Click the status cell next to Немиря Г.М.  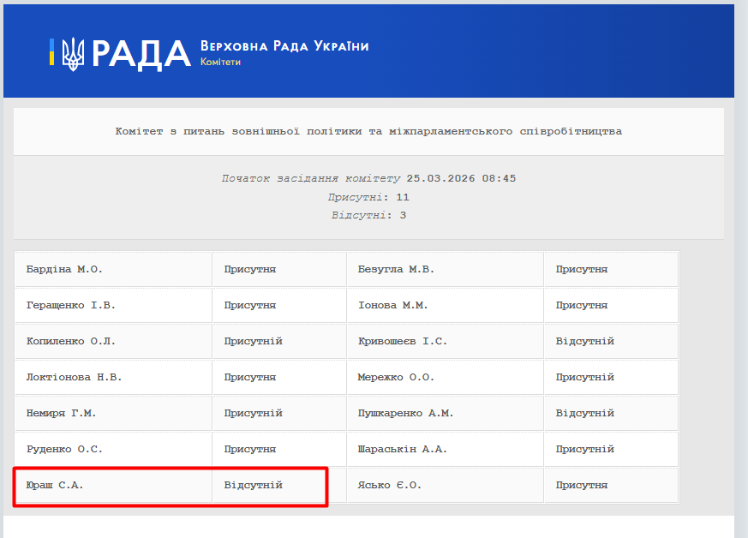[279, 414]
